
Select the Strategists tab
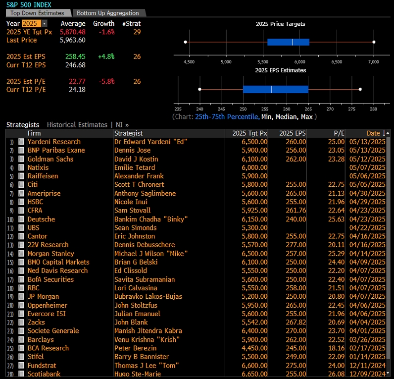coord(23,125)
